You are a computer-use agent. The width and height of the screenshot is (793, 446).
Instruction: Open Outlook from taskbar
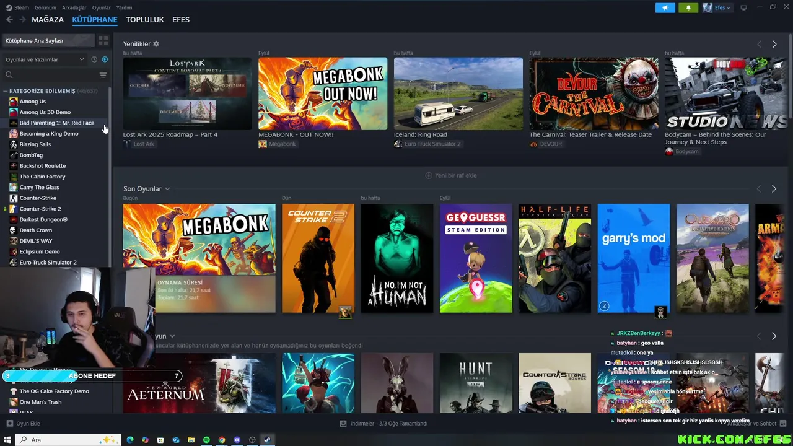[176, 440]
